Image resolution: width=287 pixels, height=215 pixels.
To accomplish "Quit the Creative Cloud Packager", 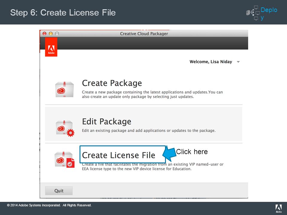I will click(x=59, y=191).
